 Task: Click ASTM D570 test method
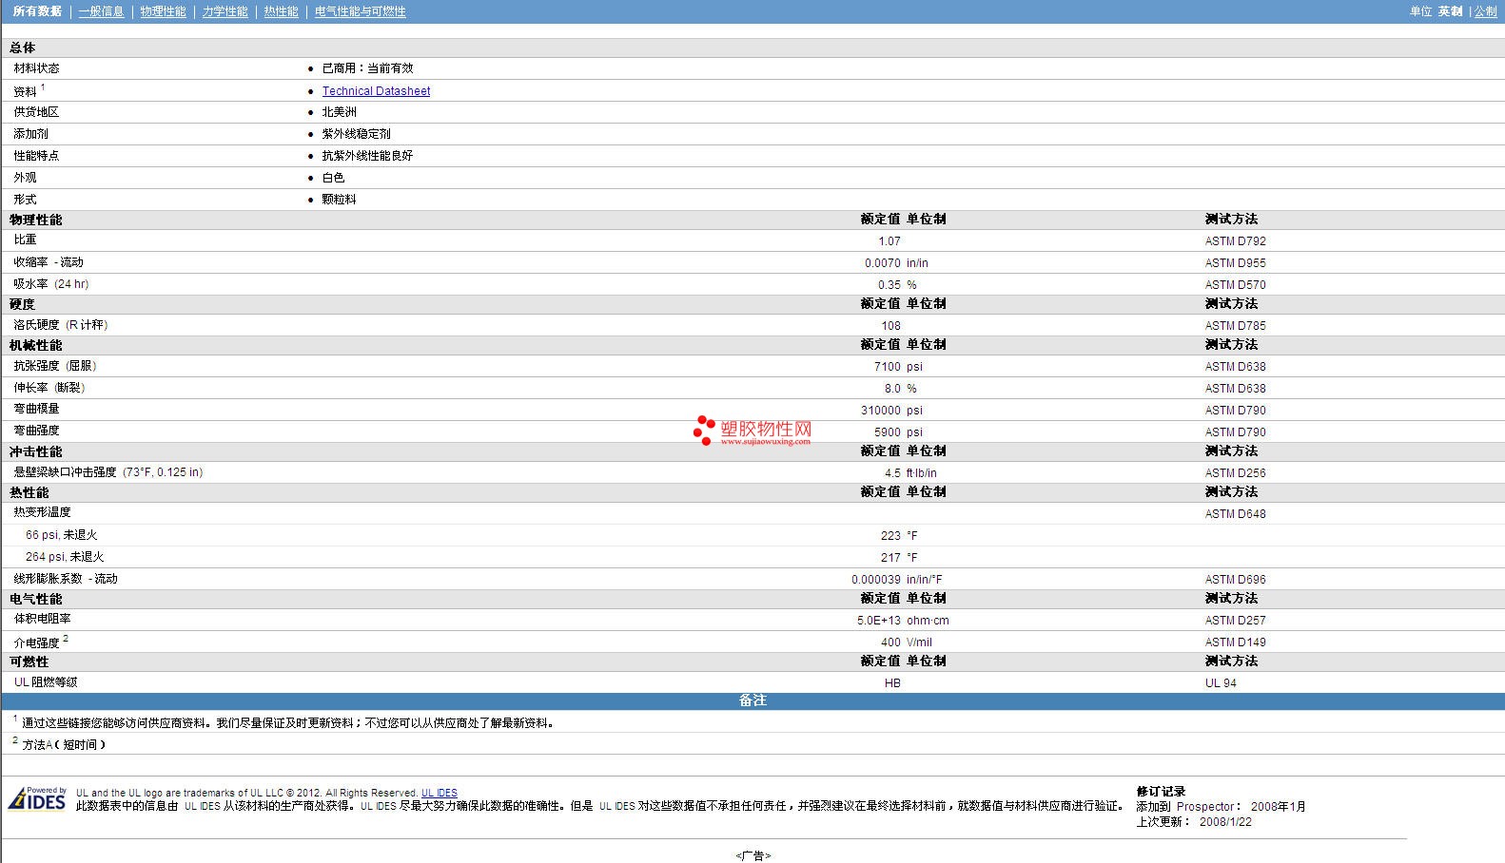tap(1235, 285)
